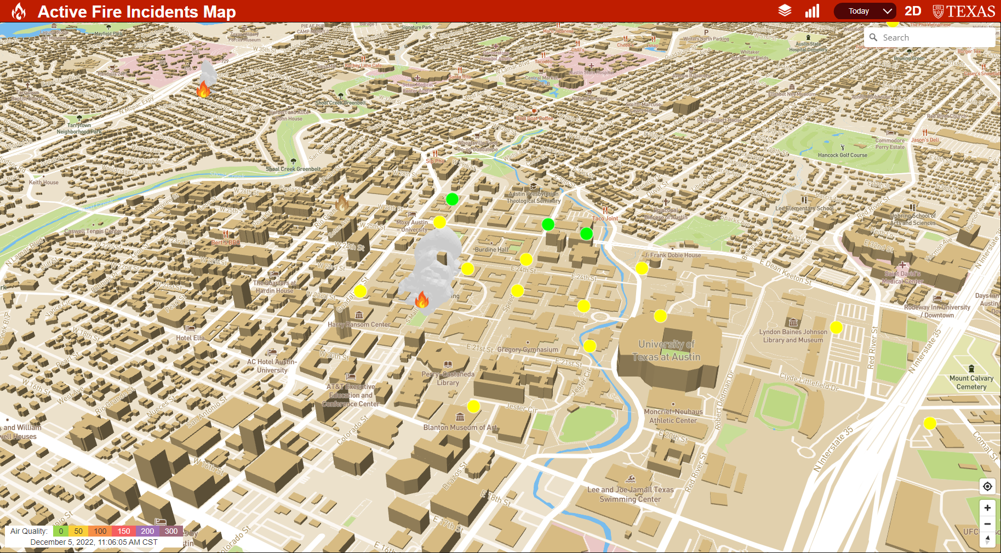Click the "Active Fire Incidents Map" title
Viewport: 1001px width, 553px height.
coord(136,12)
